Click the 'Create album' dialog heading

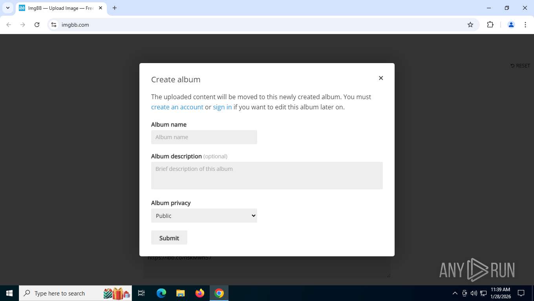pyautogui.click(x=176, y=80)
